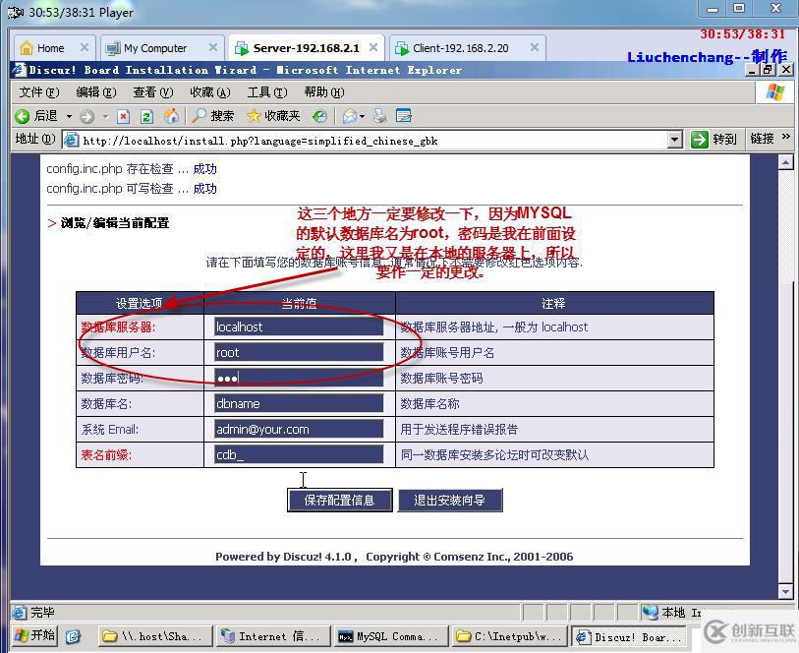799x653 pixels.
Task: Open the 帮助(H) menu
Action: 324,92
